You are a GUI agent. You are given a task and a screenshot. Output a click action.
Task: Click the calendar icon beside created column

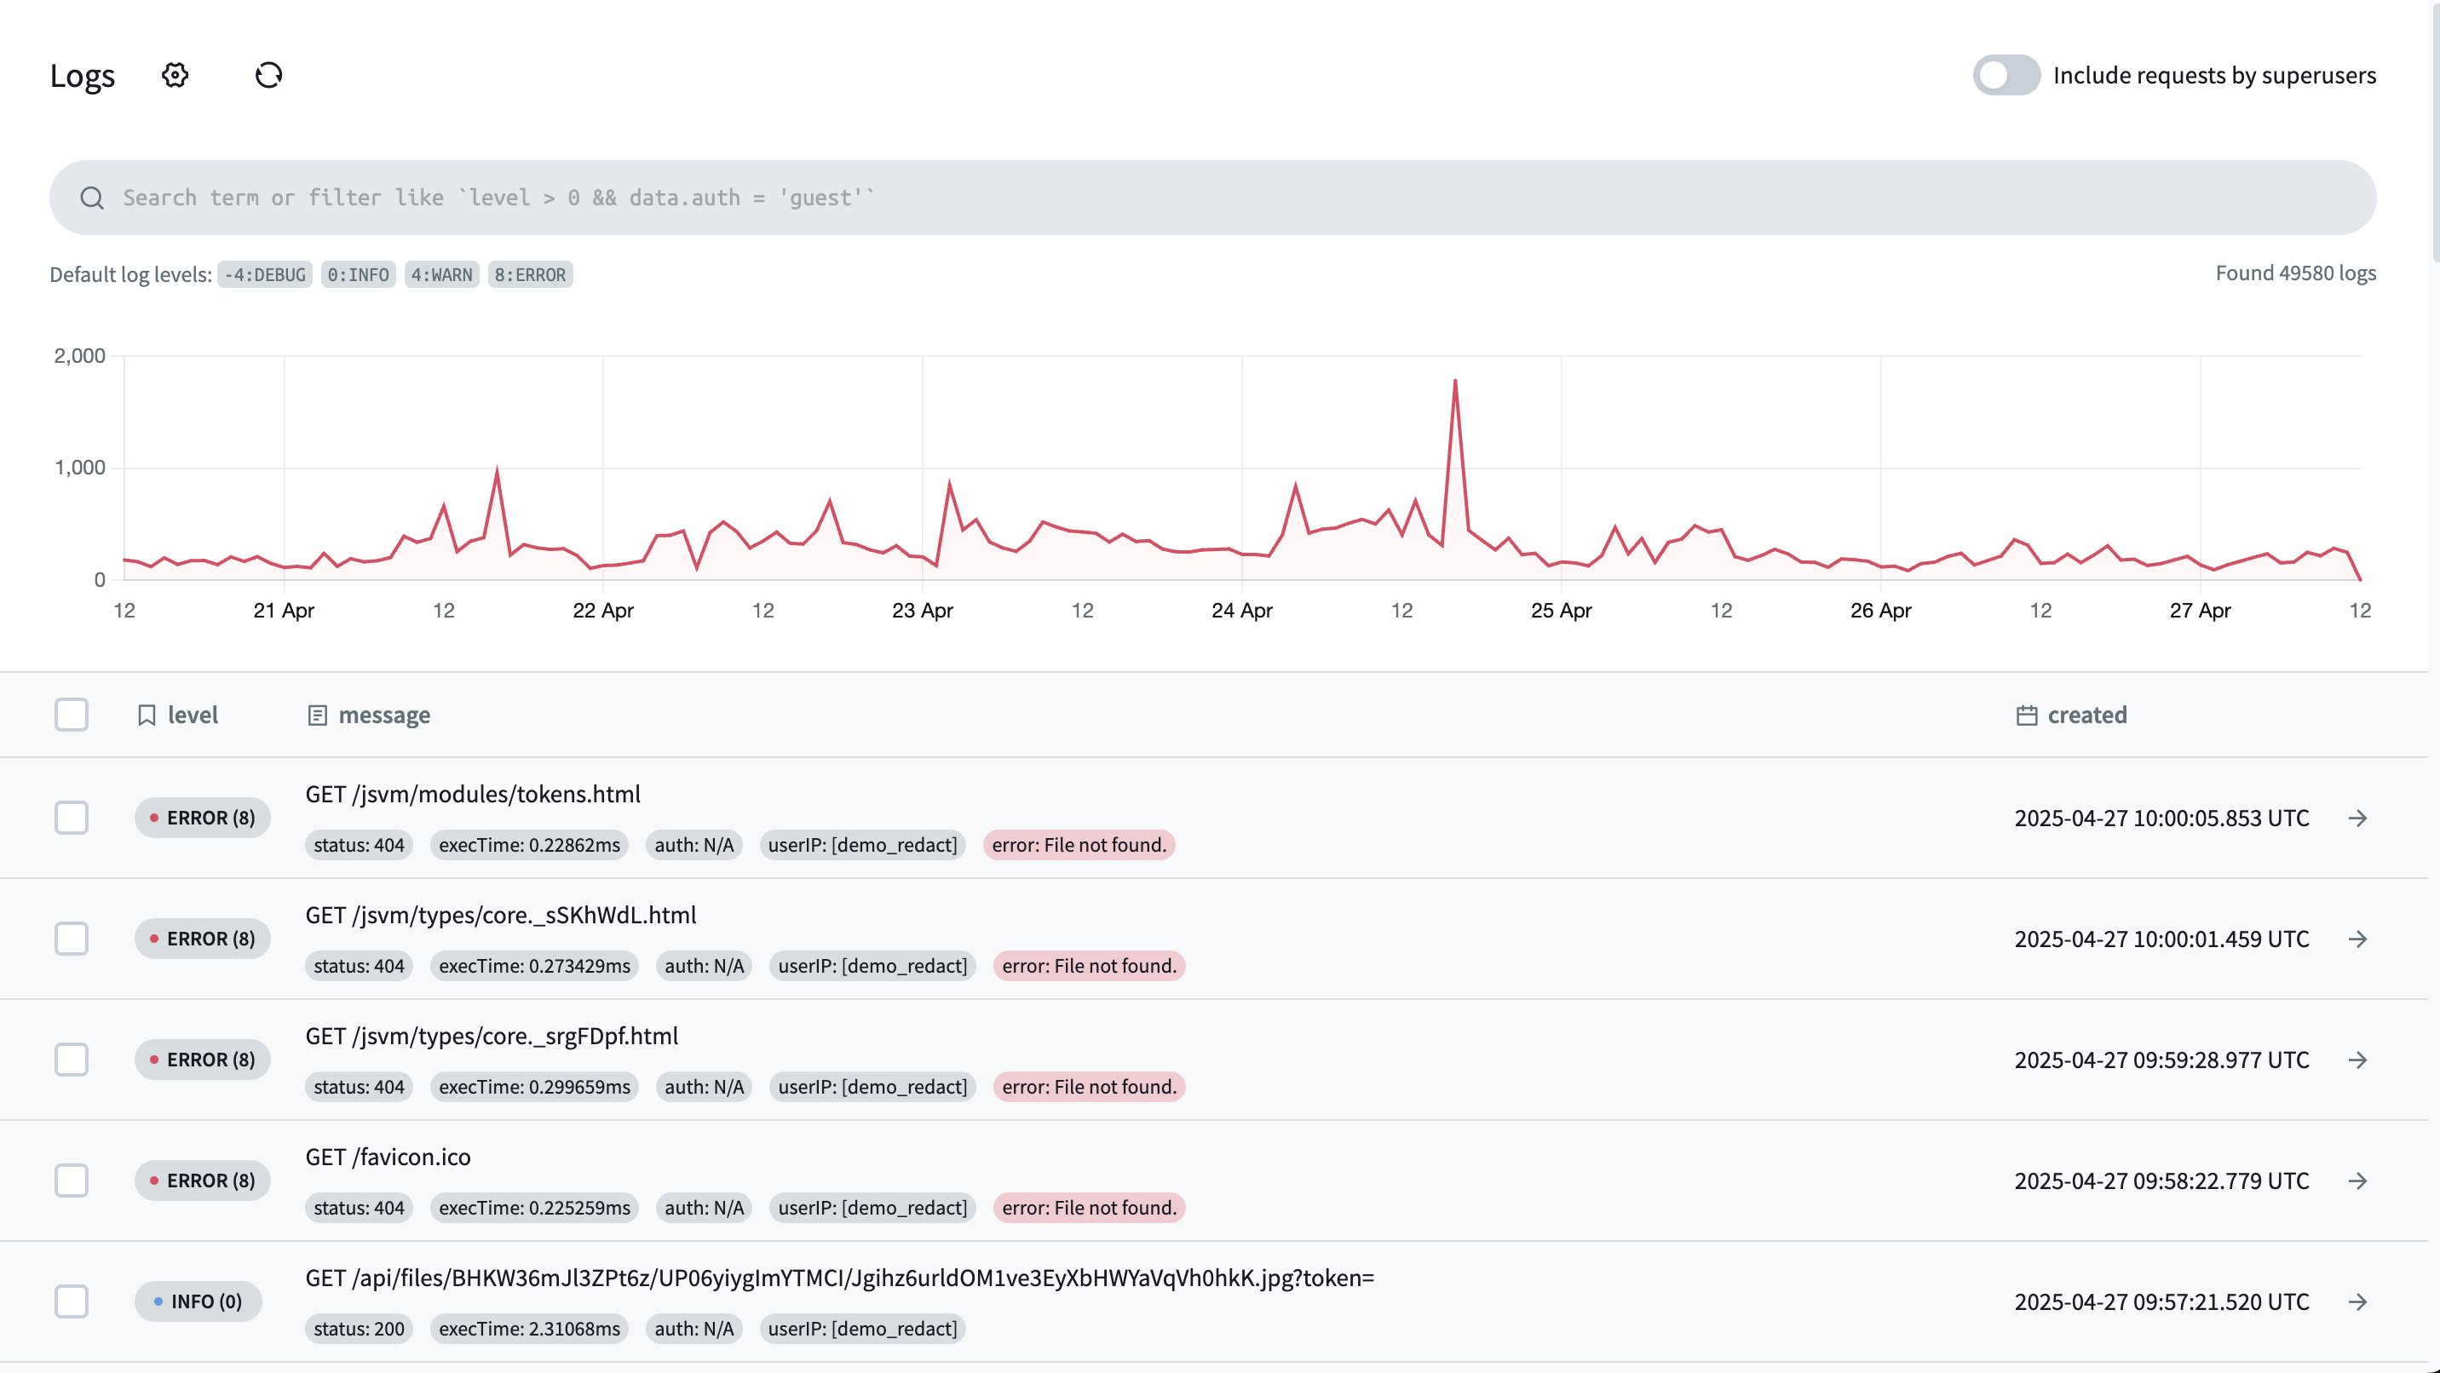point(2026,715)
